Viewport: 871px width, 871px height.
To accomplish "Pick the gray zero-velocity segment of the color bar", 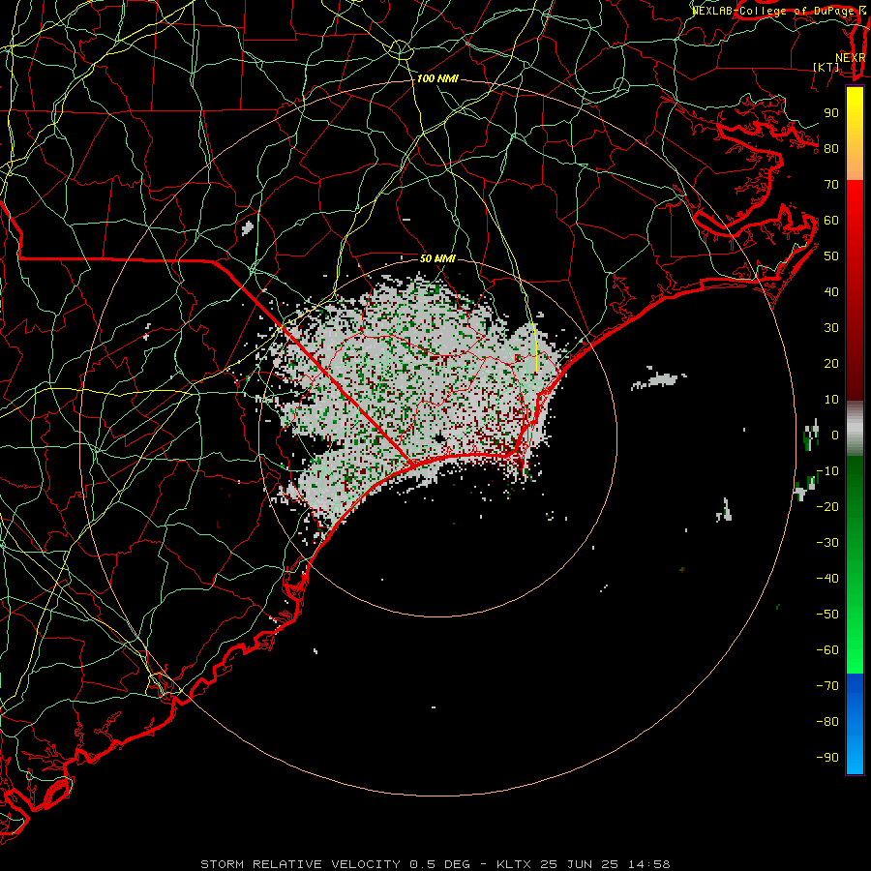I will [x=855, y=429].
